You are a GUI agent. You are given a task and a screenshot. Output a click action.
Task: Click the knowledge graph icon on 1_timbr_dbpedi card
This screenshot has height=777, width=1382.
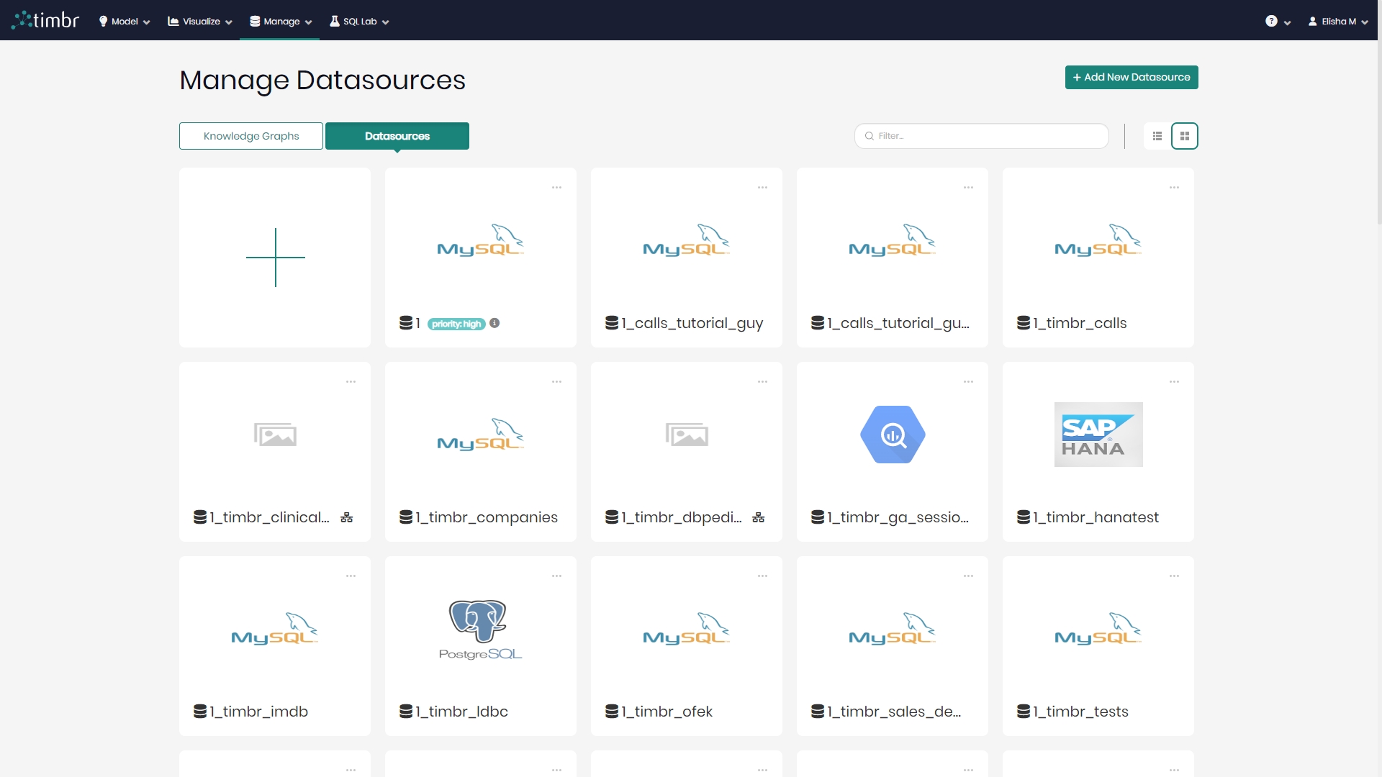[x=759, y=517]
